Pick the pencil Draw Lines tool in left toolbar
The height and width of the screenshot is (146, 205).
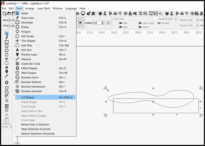click(x=7, y=38)
